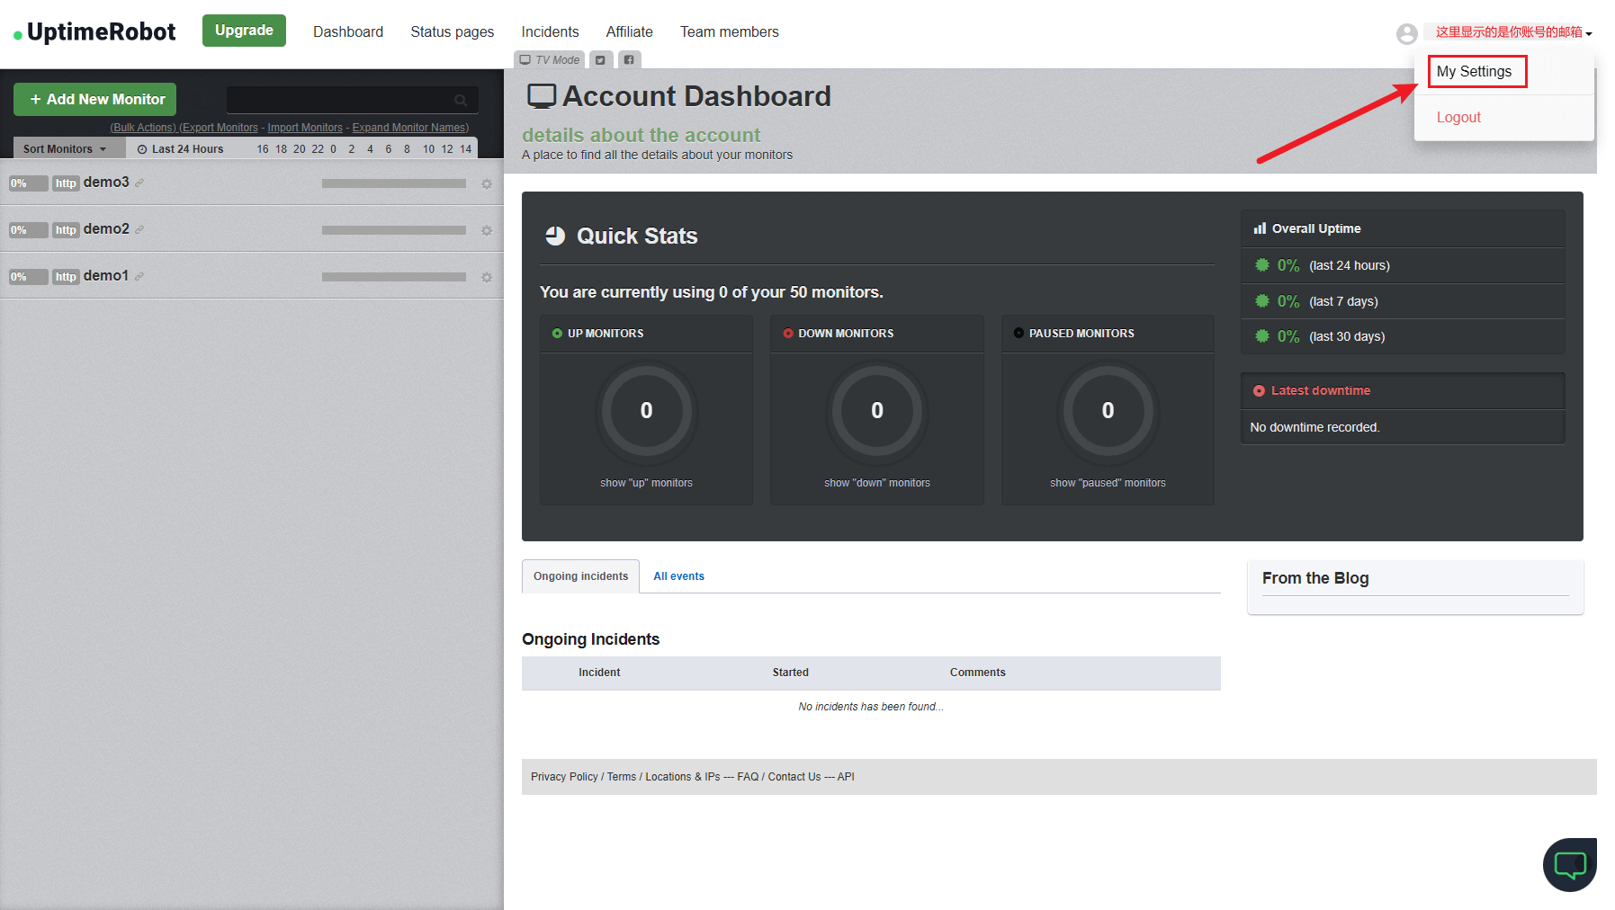Click the demo2 uptime bar
The image size is (1615, 910).
(393, 230)
